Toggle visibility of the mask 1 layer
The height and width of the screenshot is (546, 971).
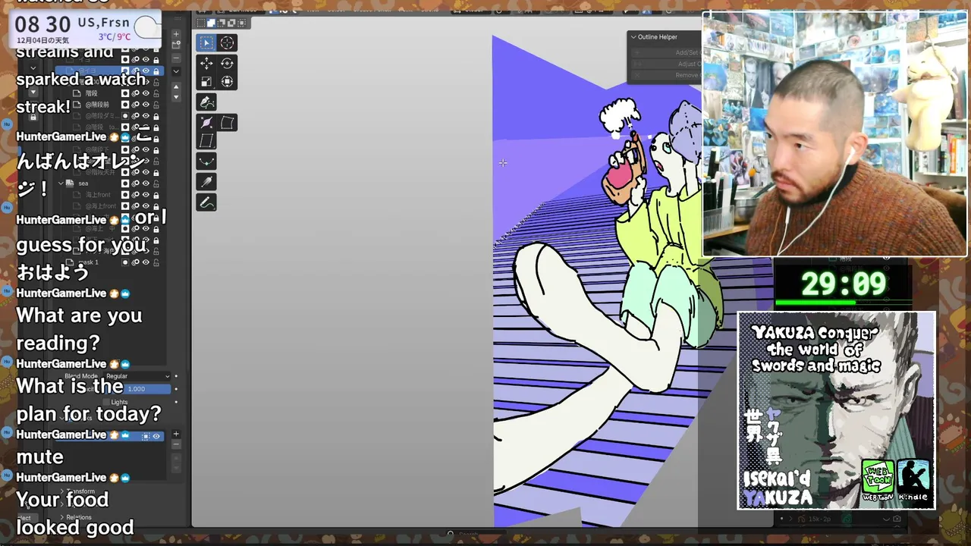coord(146,262)
